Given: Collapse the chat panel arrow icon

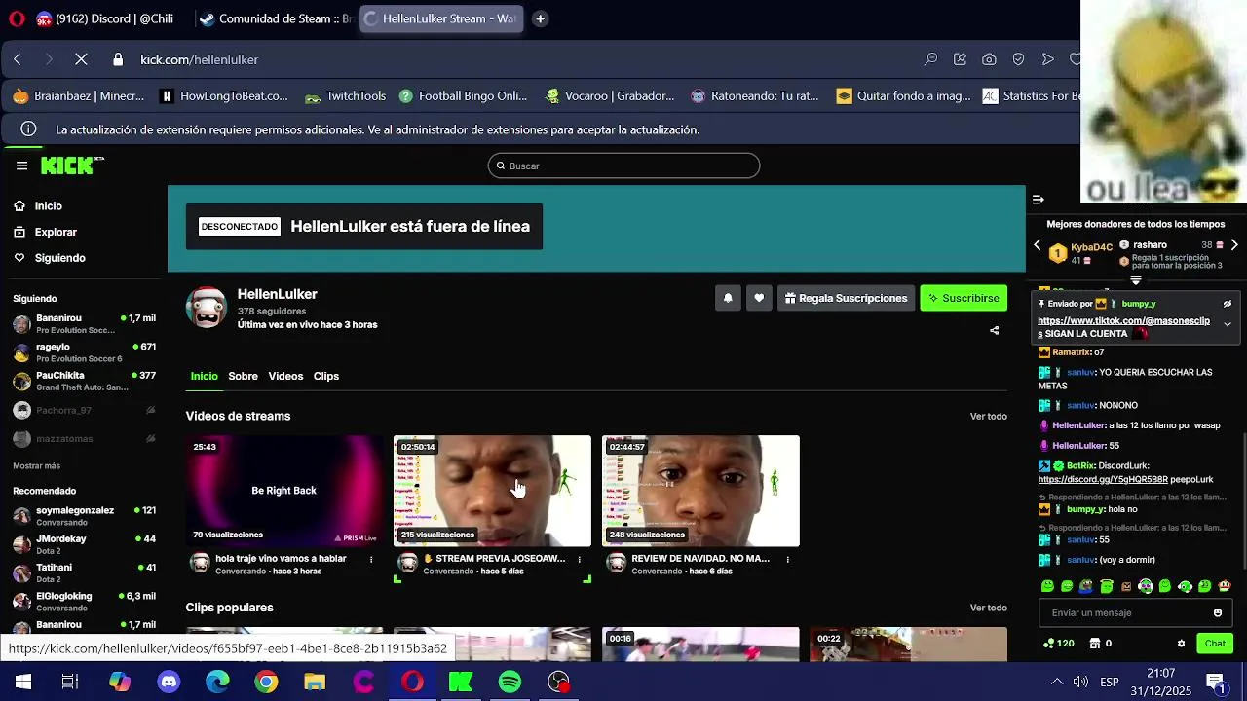Looking at the screenshot, I should [1039, 200].
